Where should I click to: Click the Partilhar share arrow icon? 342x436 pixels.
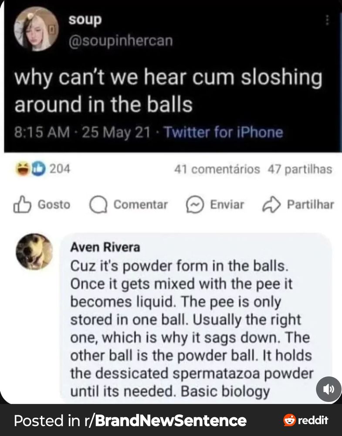coord(271,204)
